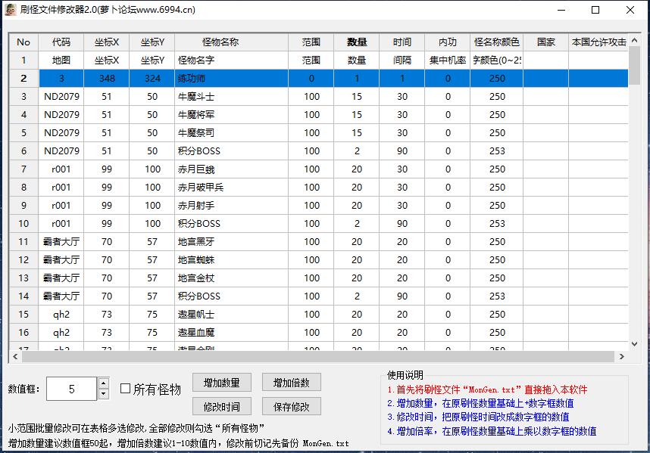Click the horizontal scrollbar thumb
Image resolution: width=650 pixels, height=453 pixels.
point(318,357)
